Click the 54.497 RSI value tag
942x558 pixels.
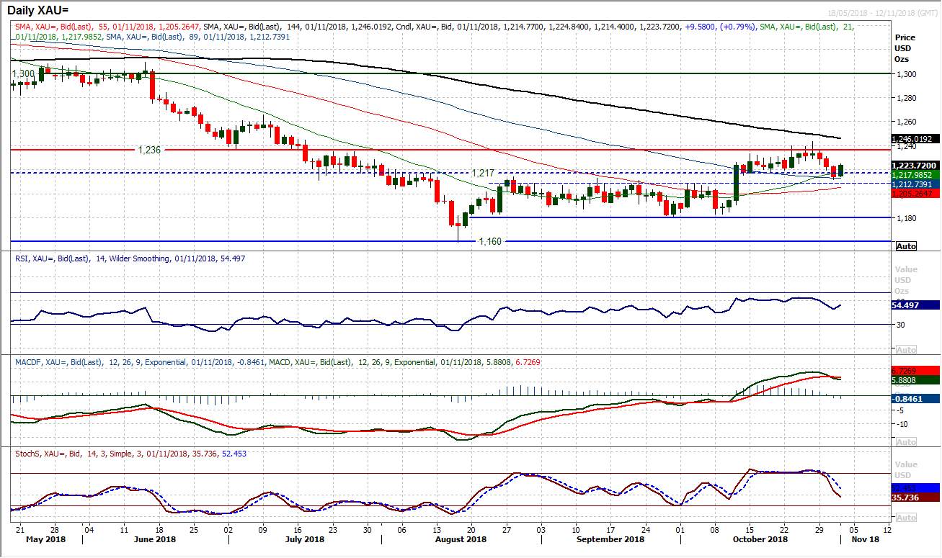(914, 305)
